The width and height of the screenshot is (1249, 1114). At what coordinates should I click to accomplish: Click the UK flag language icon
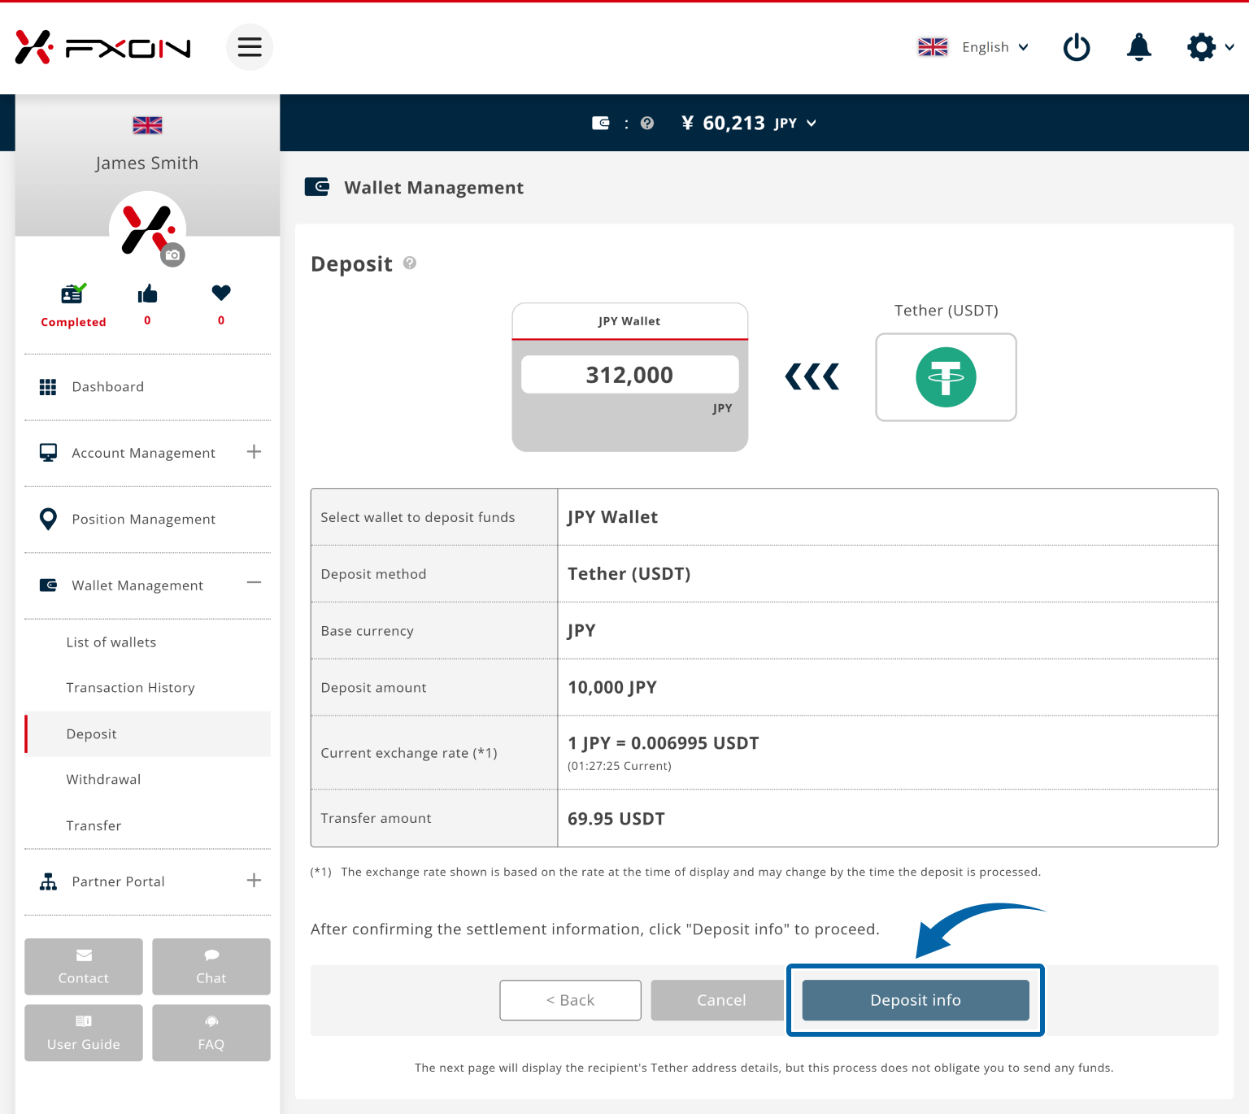[x=933, y=47]
